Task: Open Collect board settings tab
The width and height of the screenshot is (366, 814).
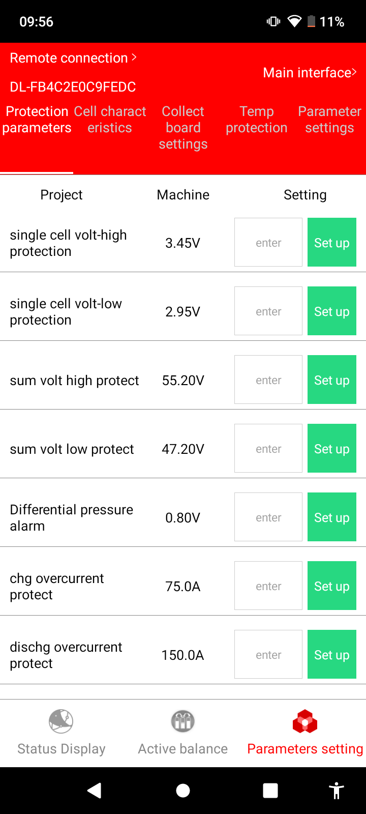Action: (183, 128)
